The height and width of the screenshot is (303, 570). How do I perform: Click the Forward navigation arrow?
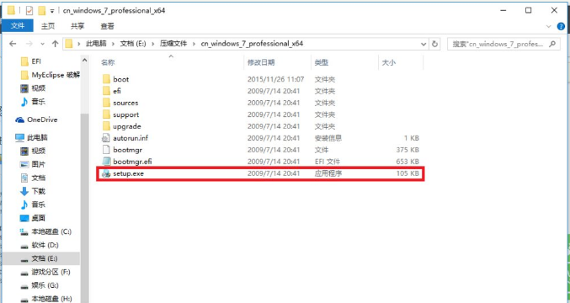click(29, 44)
